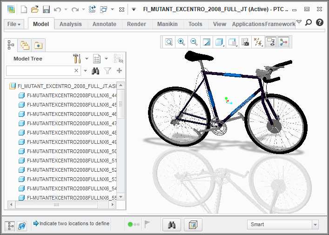Open the Customize Quick Access Toolbar arrow
329x235 pixels.
[134, 9]
